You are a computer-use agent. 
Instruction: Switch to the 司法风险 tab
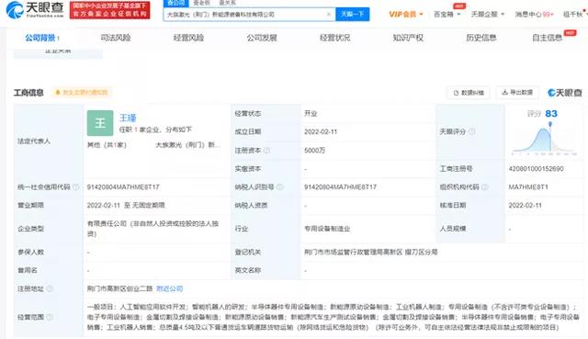[116, 38]
